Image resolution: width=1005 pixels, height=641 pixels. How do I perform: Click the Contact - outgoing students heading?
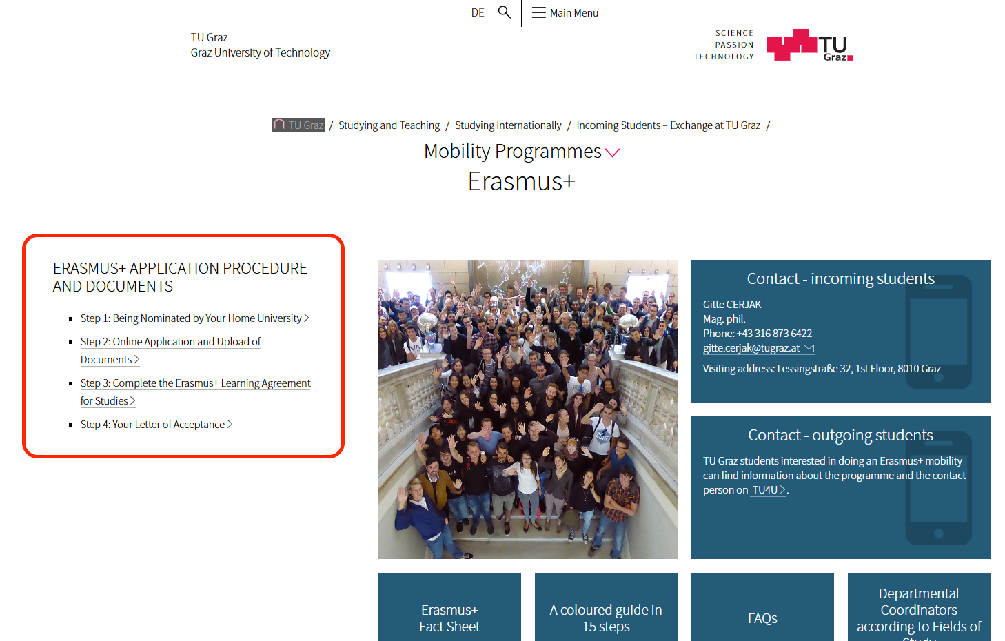(840, 435)
